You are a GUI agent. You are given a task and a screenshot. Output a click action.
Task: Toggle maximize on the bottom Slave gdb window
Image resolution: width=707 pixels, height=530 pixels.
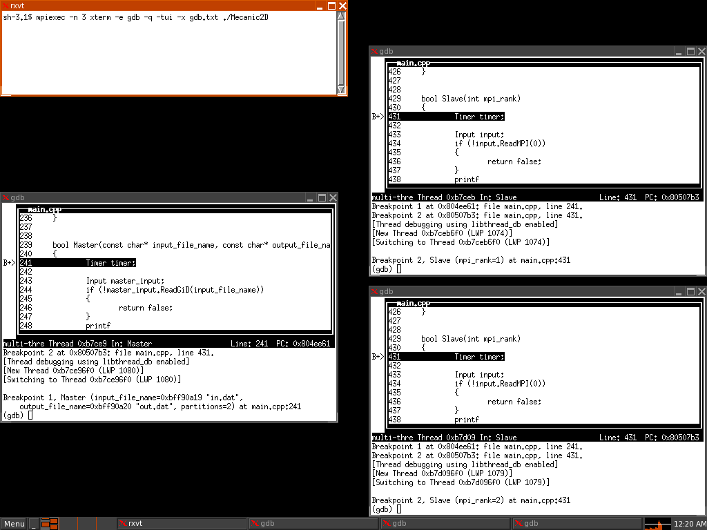[x=690, y=291]
